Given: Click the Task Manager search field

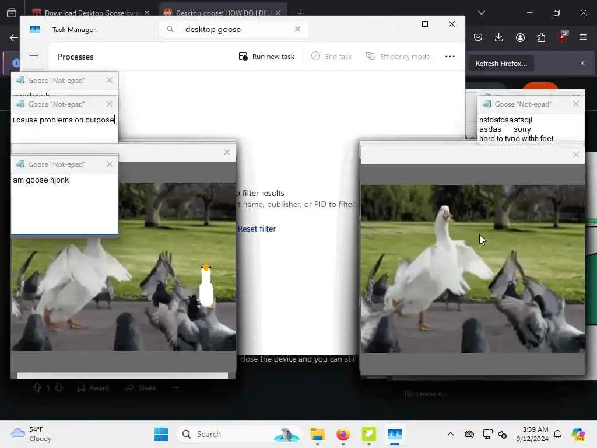Looking at the screenshot, I should point(233,29).
